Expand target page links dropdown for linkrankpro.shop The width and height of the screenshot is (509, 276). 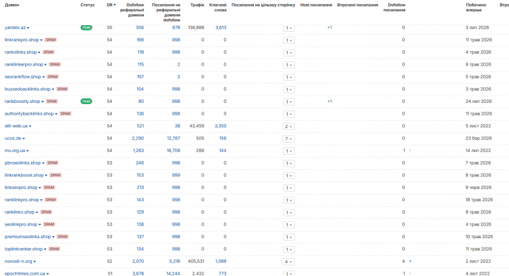(x=288, y=40)
